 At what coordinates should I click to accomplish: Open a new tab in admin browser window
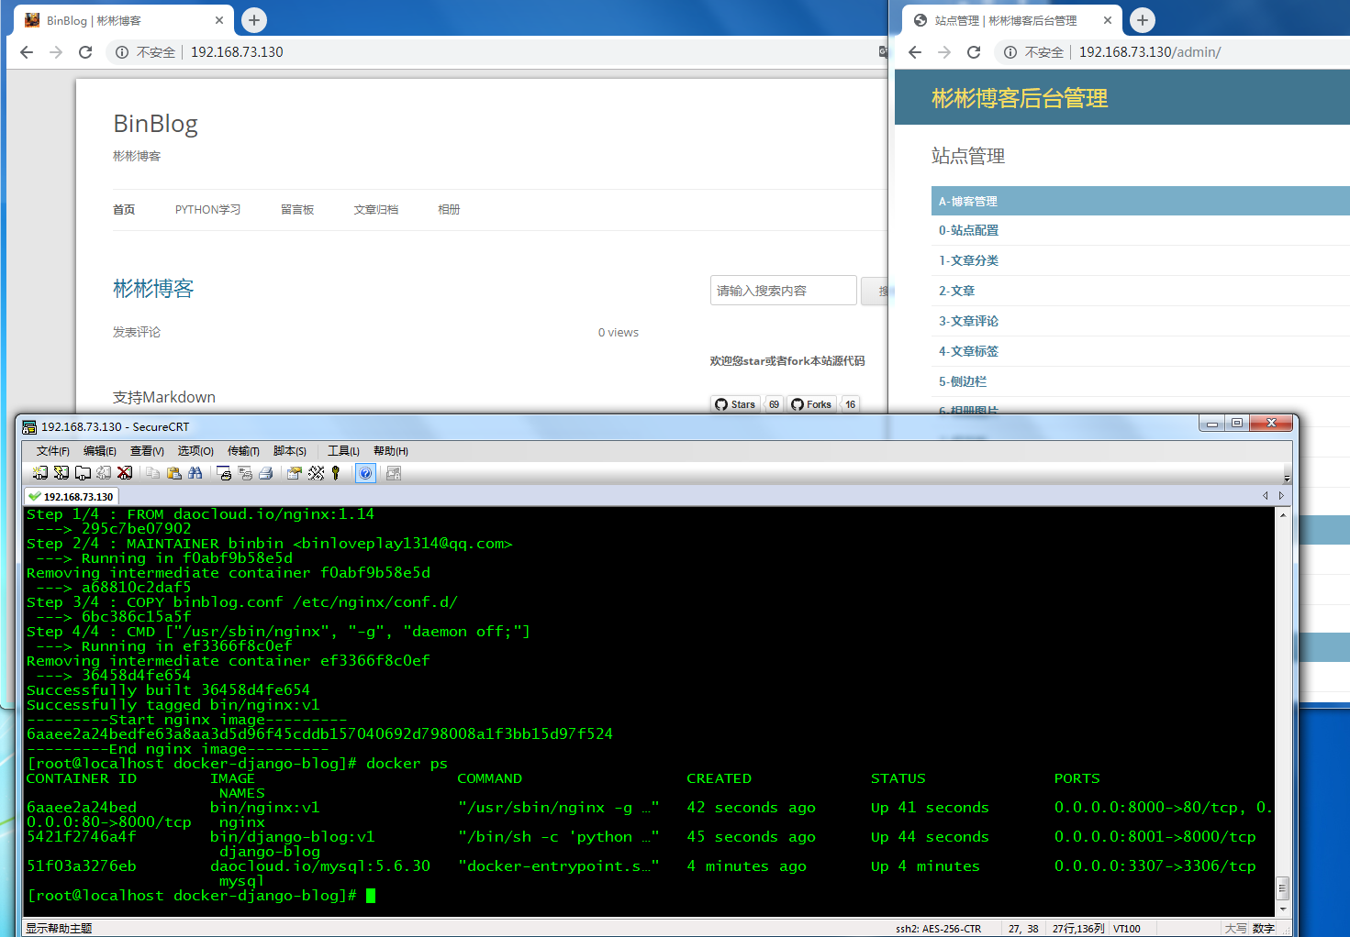[1143, 20]
